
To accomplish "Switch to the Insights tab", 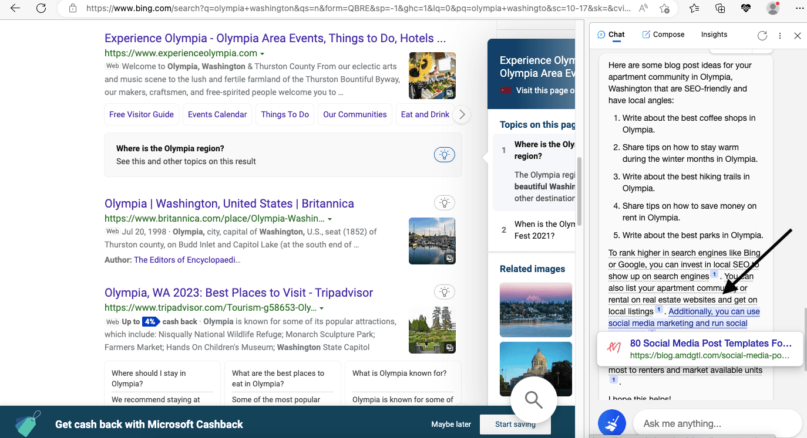I will coord(714,35).
